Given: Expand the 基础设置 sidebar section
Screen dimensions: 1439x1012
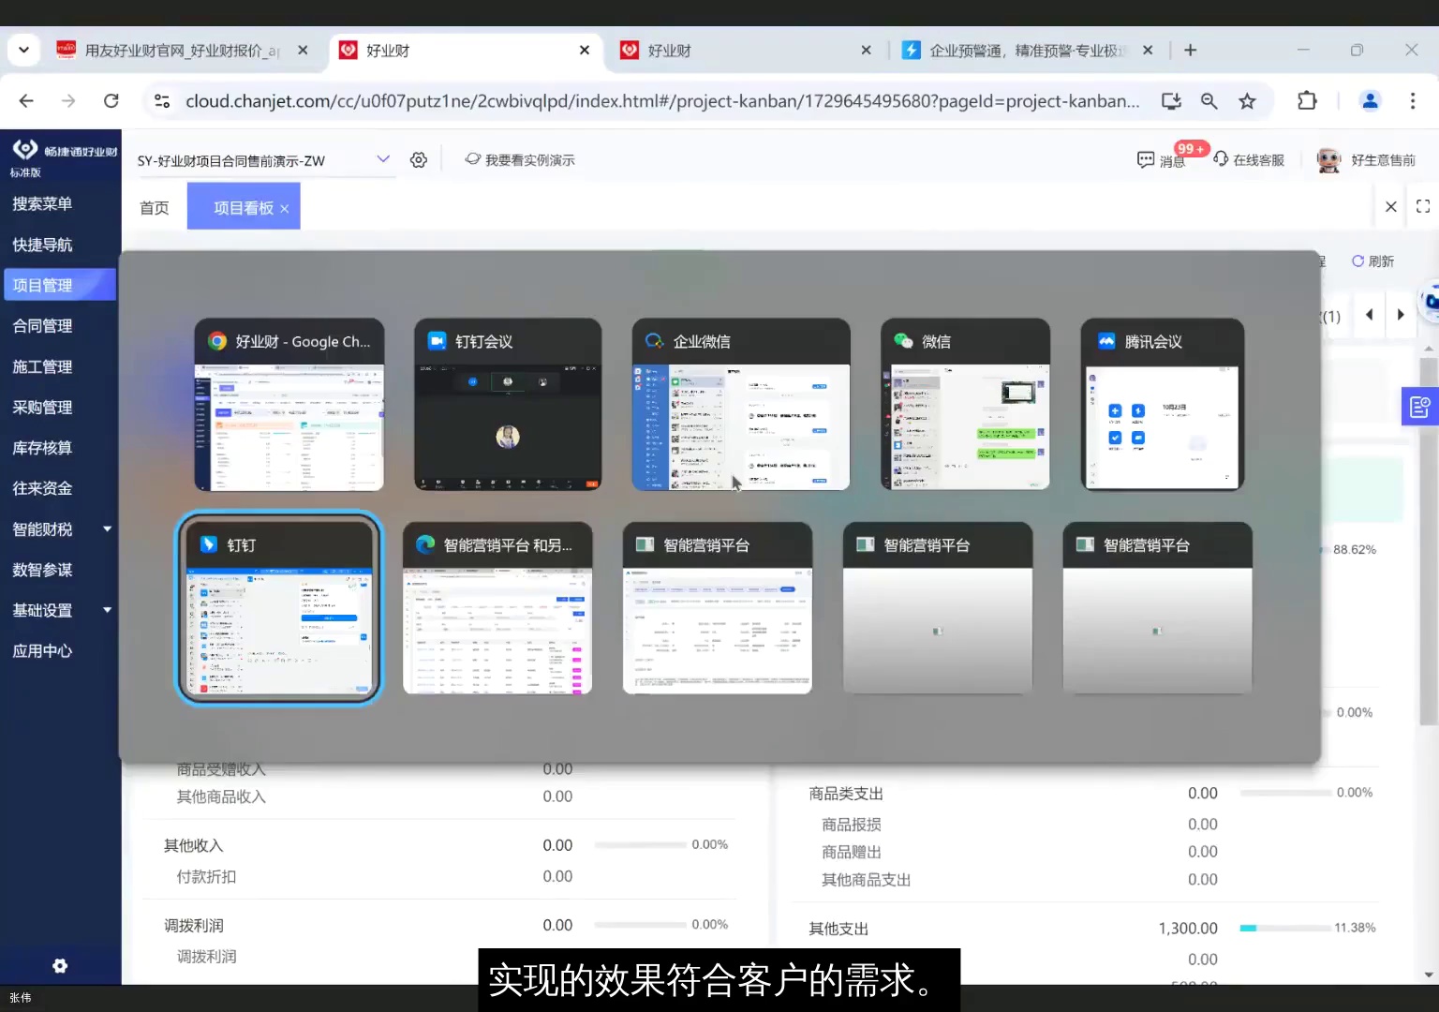Looking at the screenshot, I should pyautogui.click(x=60, y=610).
